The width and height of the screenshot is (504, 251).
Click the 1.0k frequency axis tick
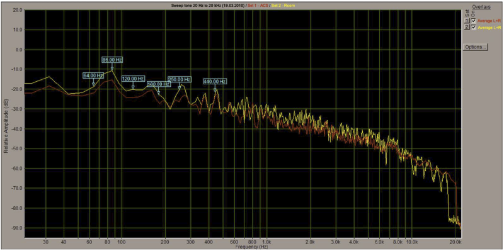266,241
